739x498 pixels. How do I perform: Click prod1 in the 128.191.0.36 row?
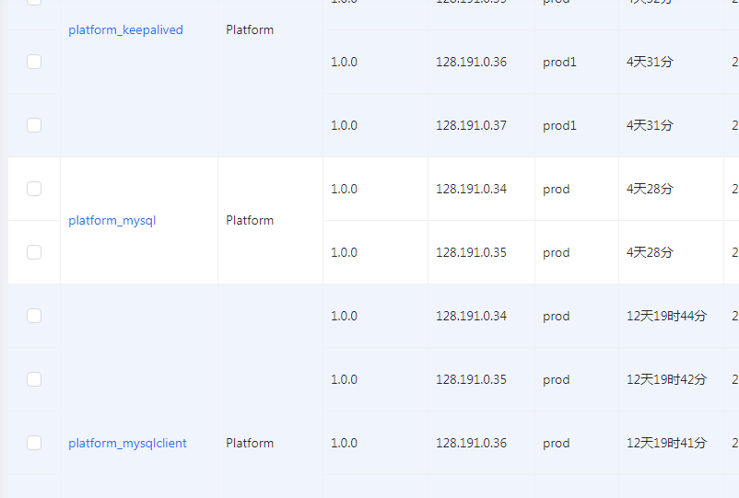tap(559, 62)
